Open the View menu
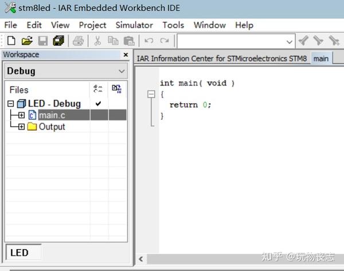 (x=60, y=25)
